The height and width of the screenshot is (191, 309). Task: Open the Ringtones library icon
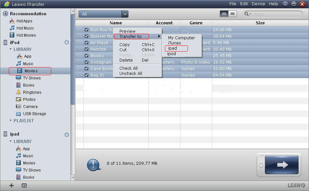click(x=18, y=92)
